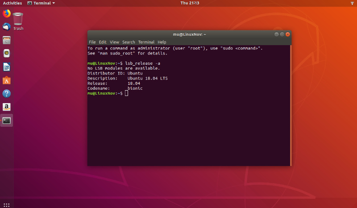The width and height of the screenshot is (357, 208).
Task: Open Firefox from the dock
Action: pyautogui.click(x=7, y=13)
